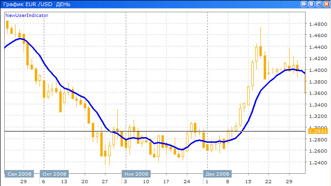
Task: Select date 17 on November time axis
Action: [x=166, y=182]
